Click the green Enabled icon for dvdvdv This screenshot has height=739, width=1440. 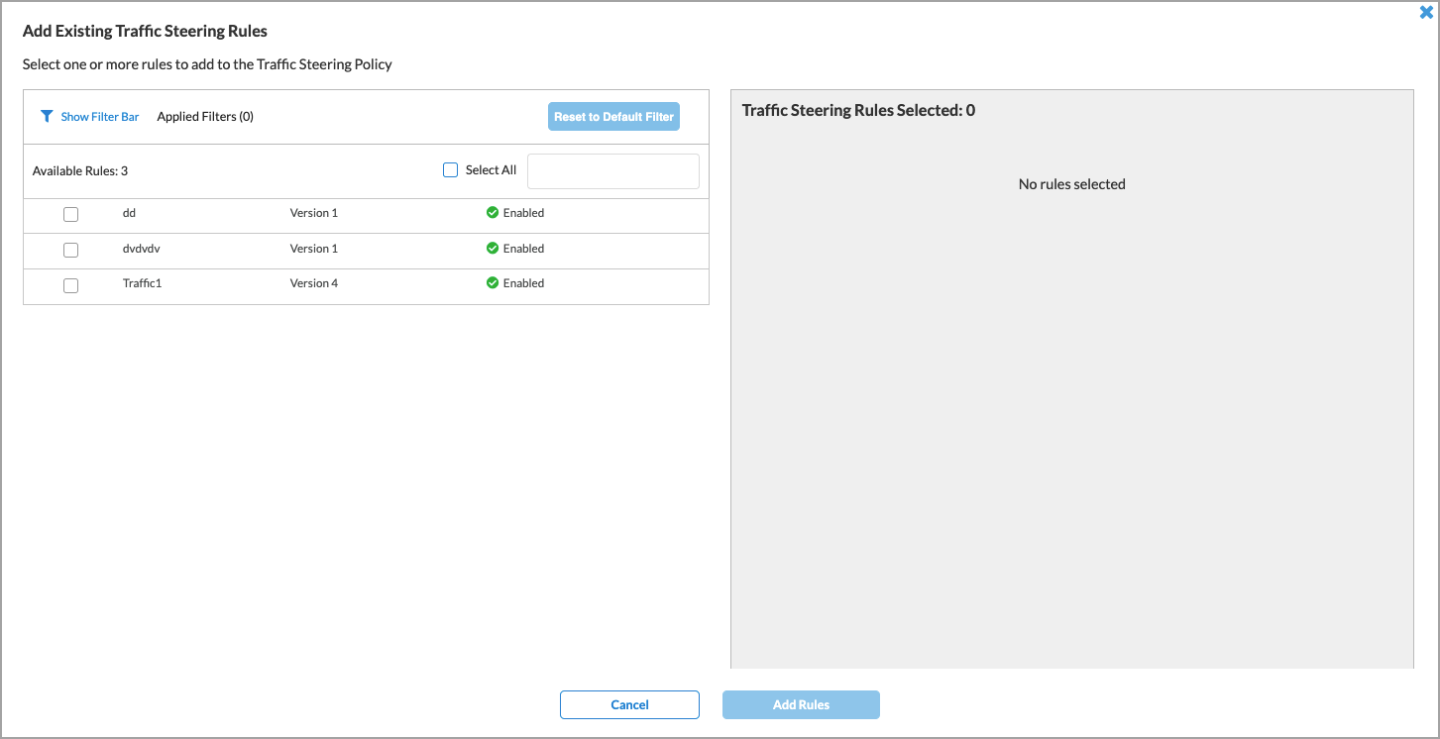point(493,248)
